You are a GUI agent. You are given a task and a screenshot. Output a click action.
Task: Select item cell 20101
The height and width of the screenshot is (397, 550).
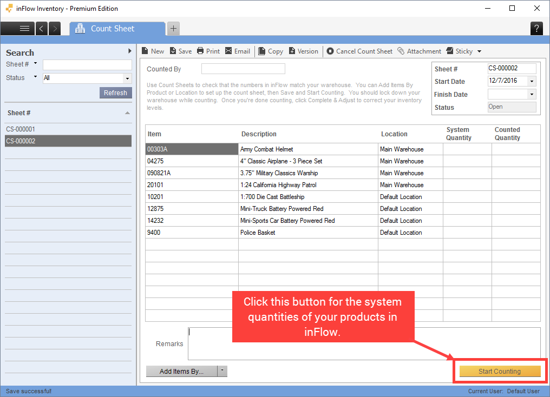point(192,184)
